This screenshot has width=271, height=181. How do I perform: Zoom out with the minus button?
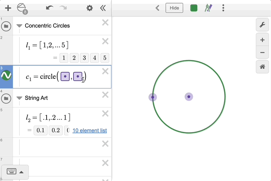tap(262, 53)
